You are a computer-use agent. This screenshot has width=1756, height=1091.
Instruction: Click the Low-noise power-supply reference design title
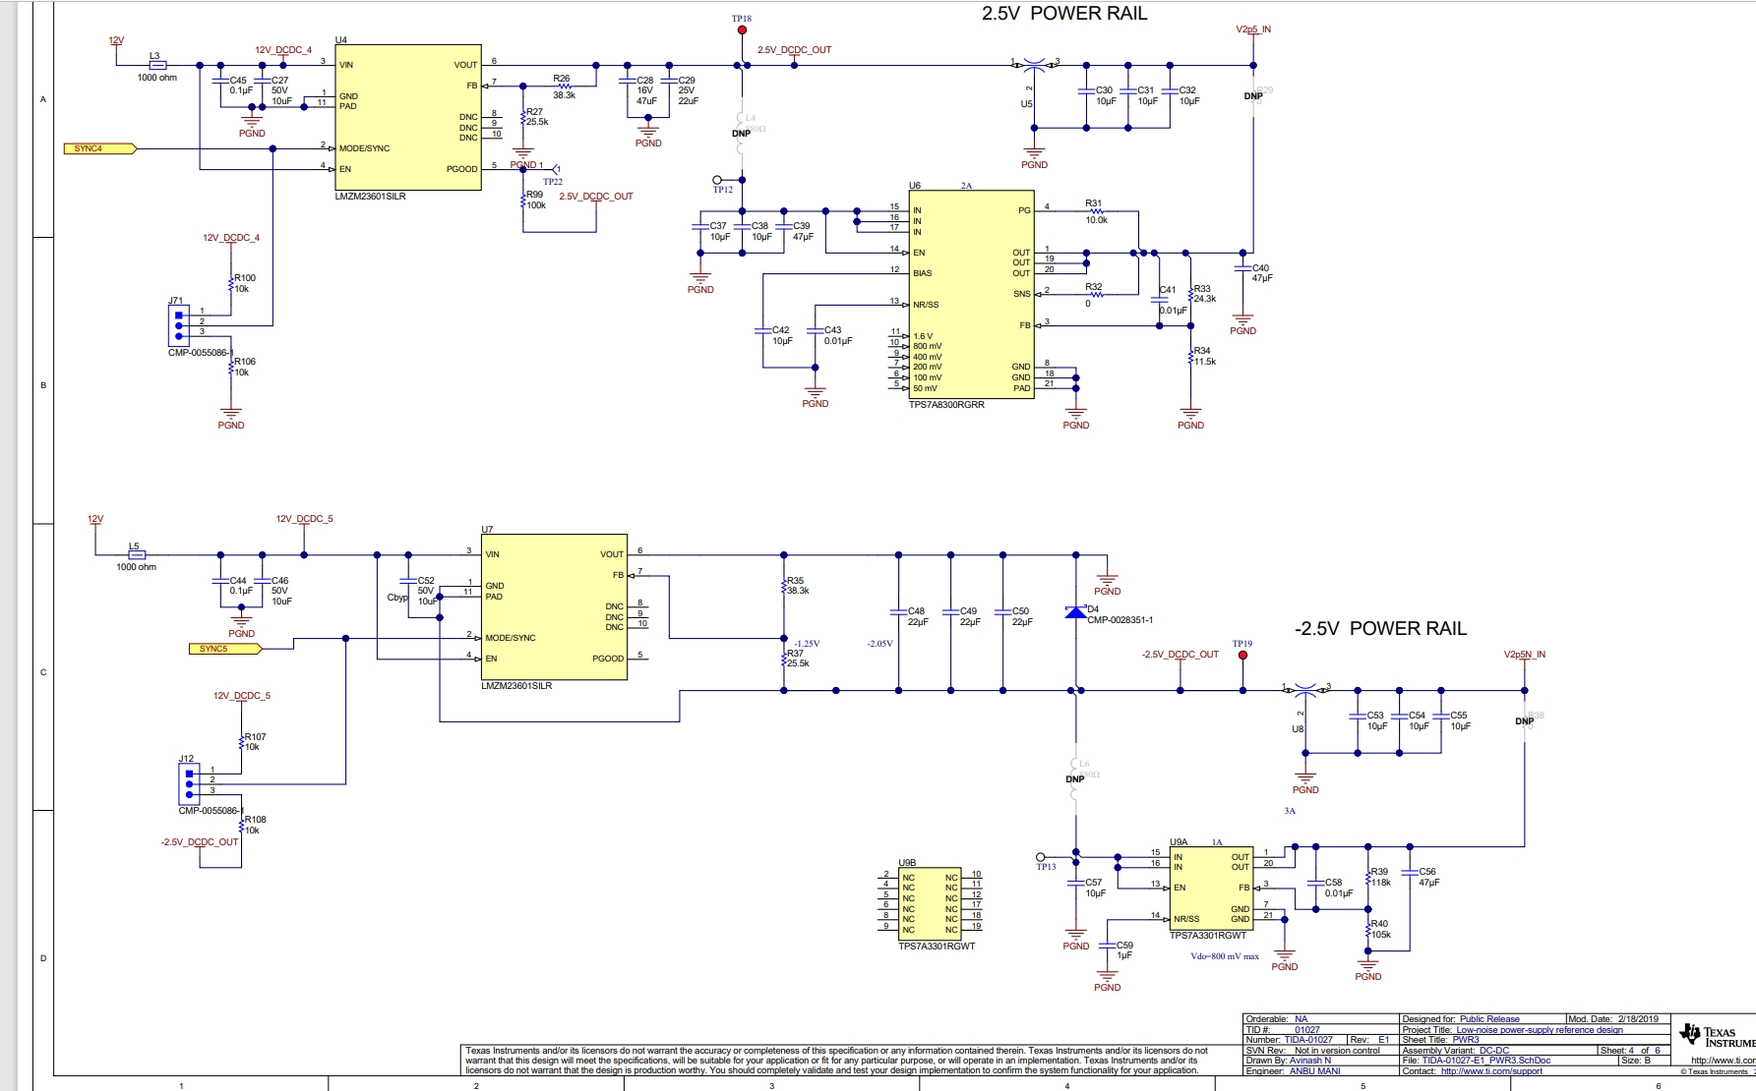1539,1030
